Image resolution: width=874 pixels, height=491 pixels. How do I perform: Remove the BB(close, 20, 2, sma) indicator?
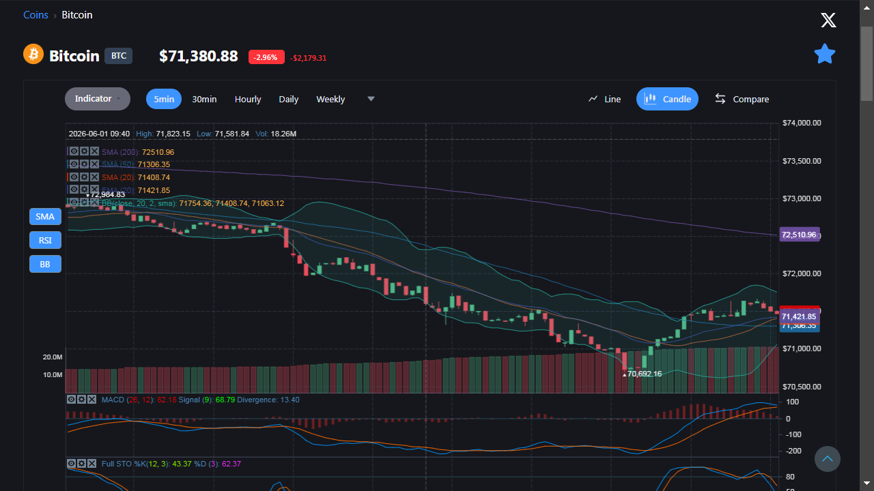coord(94,203)
